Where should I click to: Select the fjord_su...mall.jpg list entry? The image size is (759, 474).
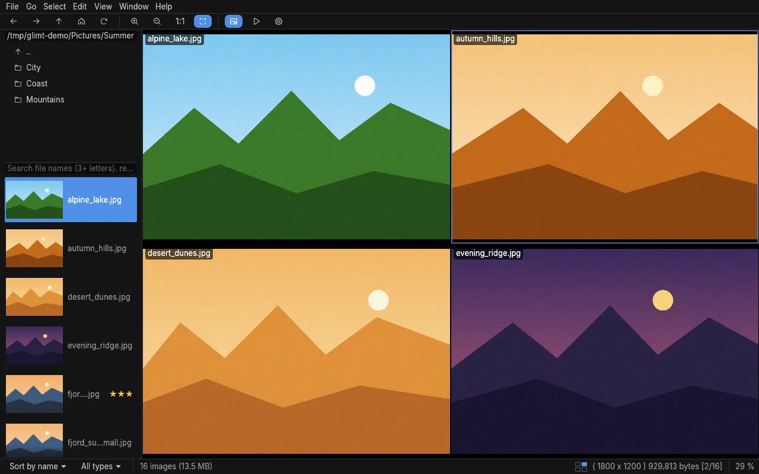coord(71,440)
